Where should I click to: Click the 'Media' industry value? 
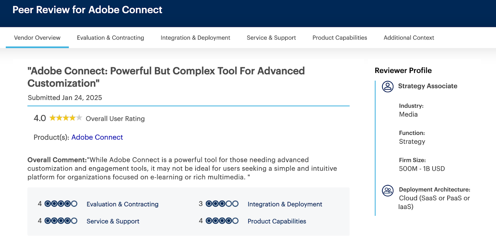click(x=408, y=114)
